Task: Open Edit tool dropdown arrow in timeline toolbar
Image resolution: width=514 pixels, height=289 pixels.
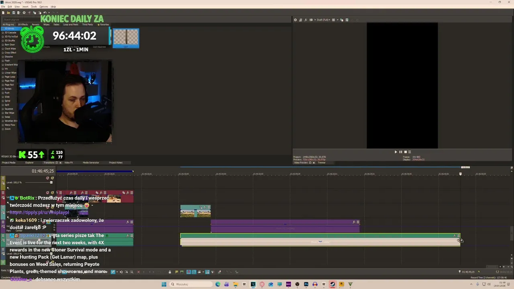Action: click(x=117, y=272)
